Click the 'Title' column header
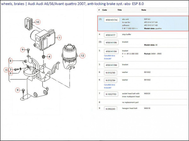189x141 pixels. point(120,10)
